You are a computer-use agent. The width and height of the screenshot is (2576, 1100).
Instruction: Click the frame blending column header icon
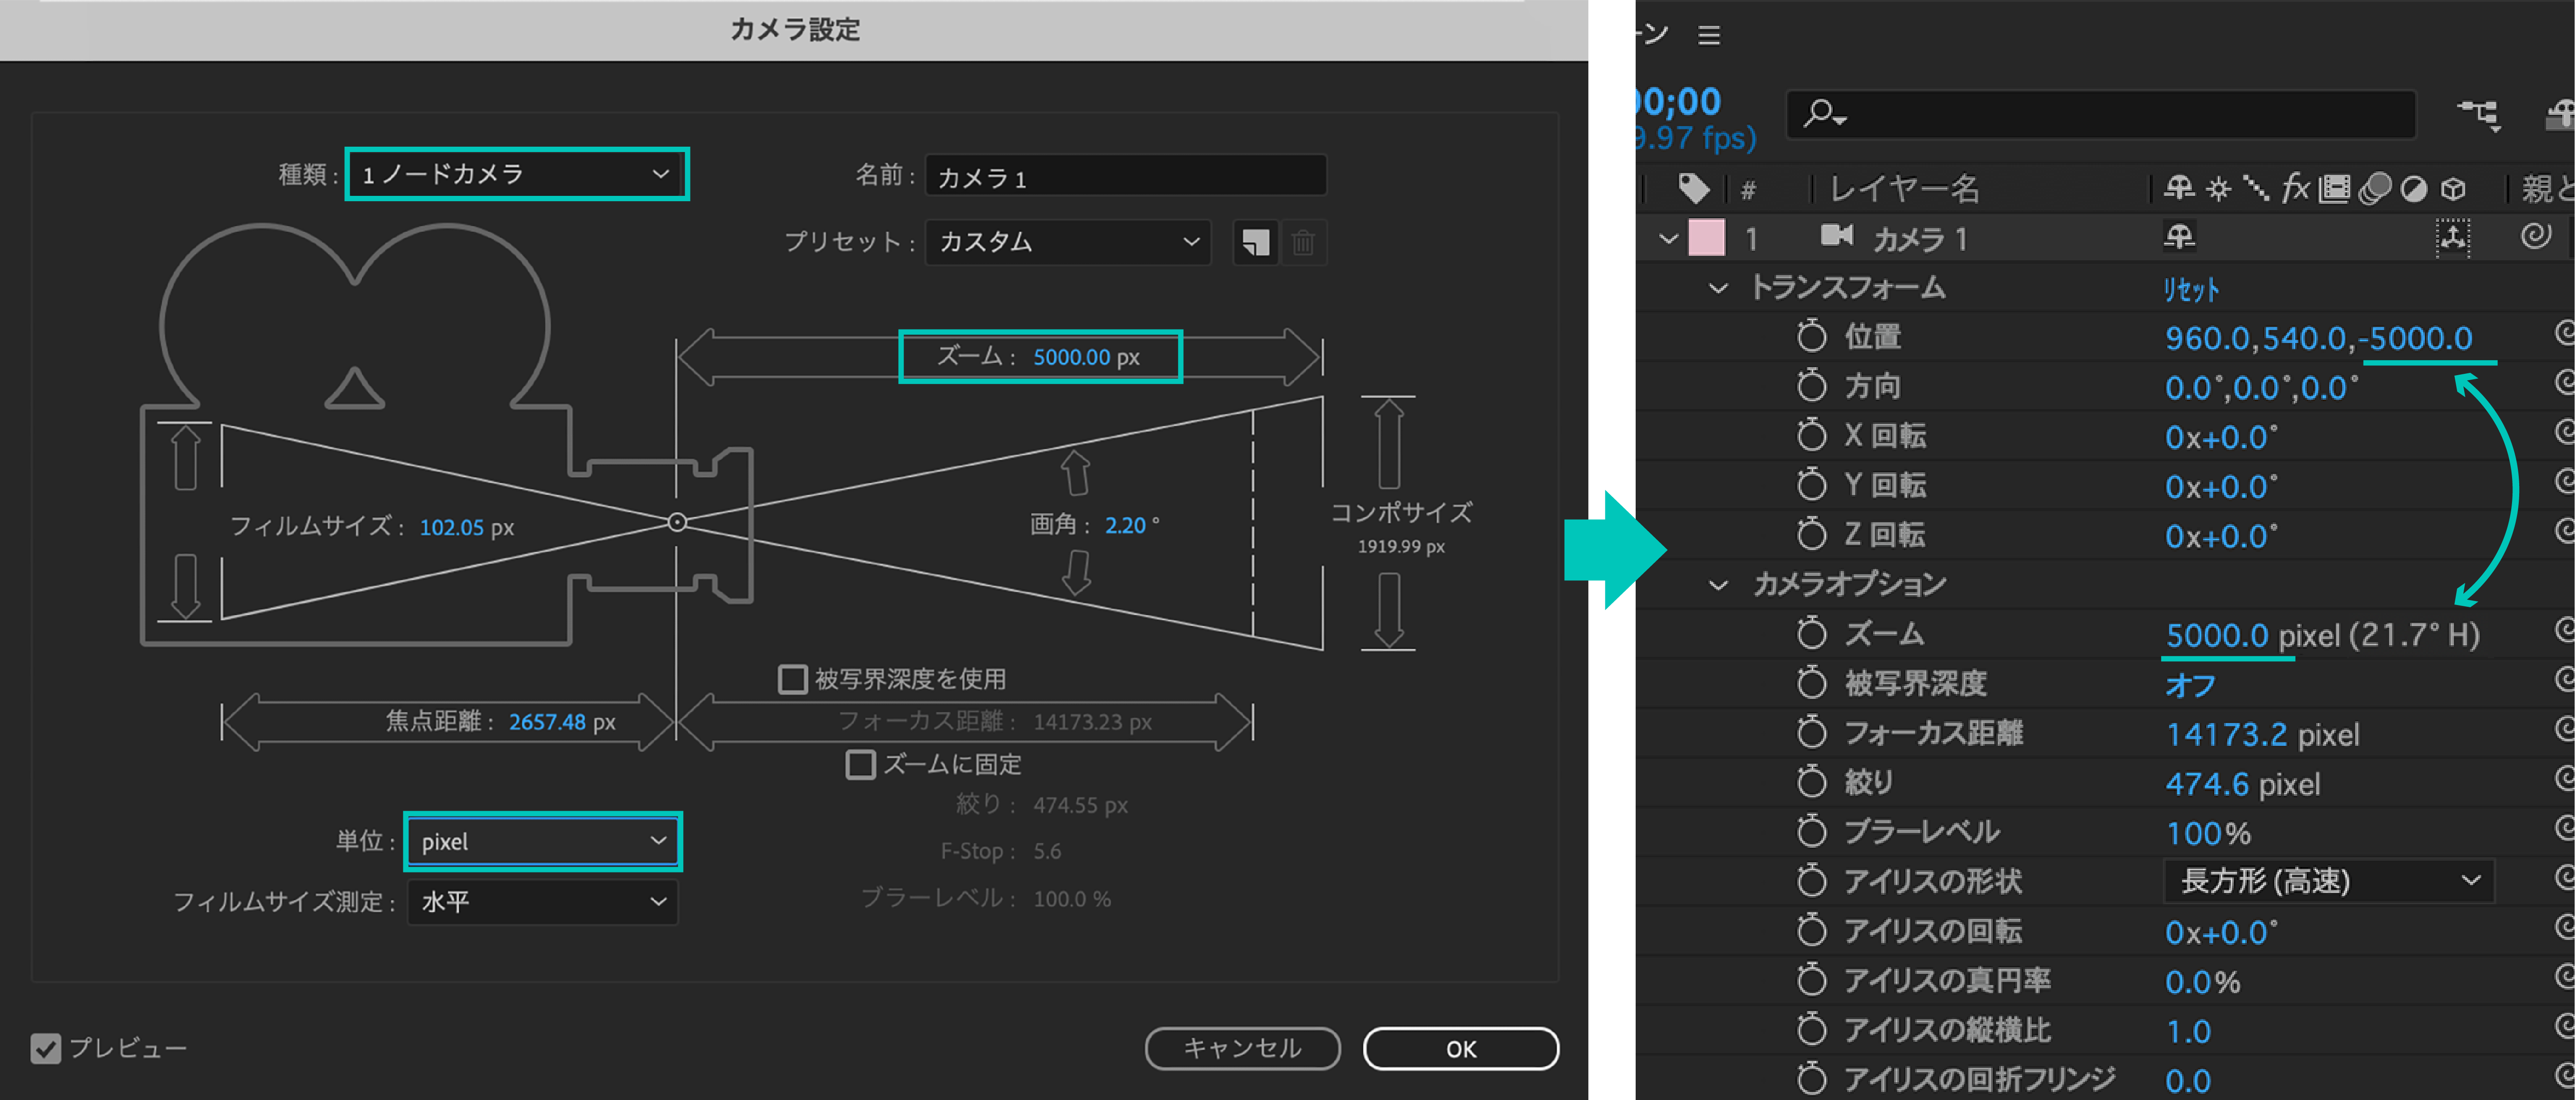click(2335, 188)
